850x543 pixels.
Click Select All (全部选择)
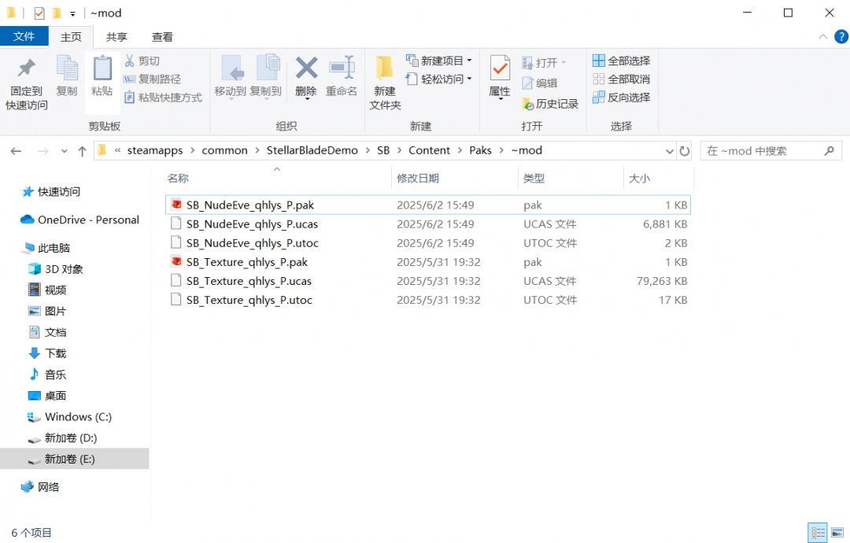(621, 61)
